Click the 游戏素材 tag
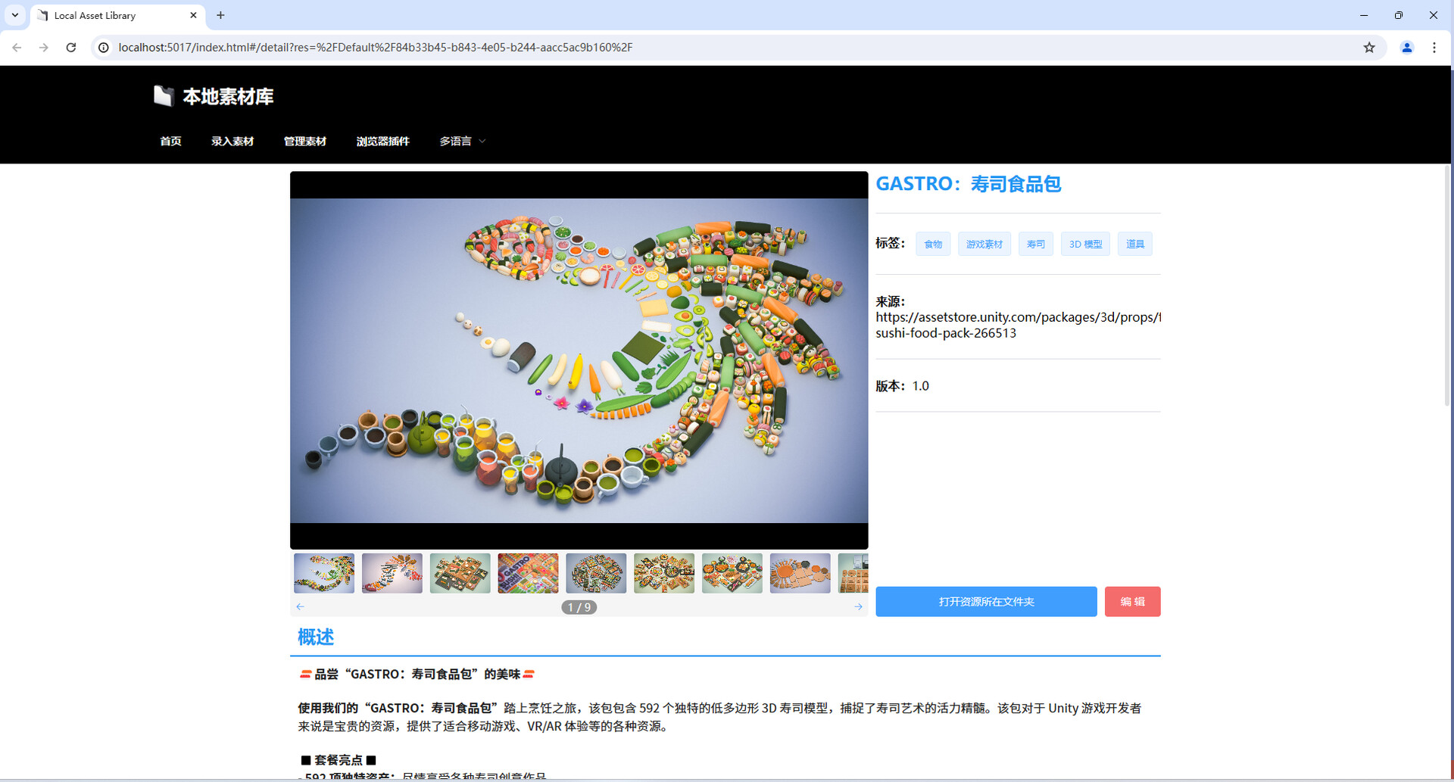 tap(984, 244)
